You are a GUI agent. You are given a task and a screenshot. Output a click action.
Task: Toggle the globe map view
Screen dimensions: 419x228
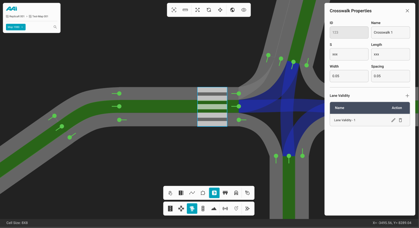pyautogui.click(x=232, y=10)
